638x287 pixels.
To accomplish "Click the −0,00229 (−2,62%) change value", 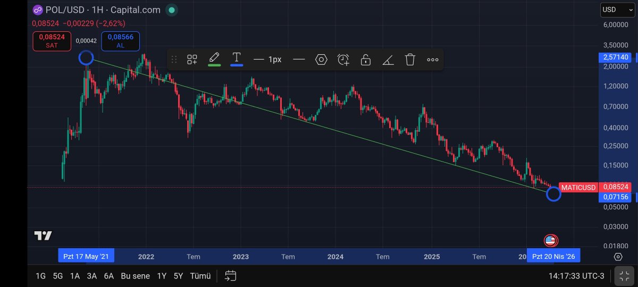I will (94, 23).
